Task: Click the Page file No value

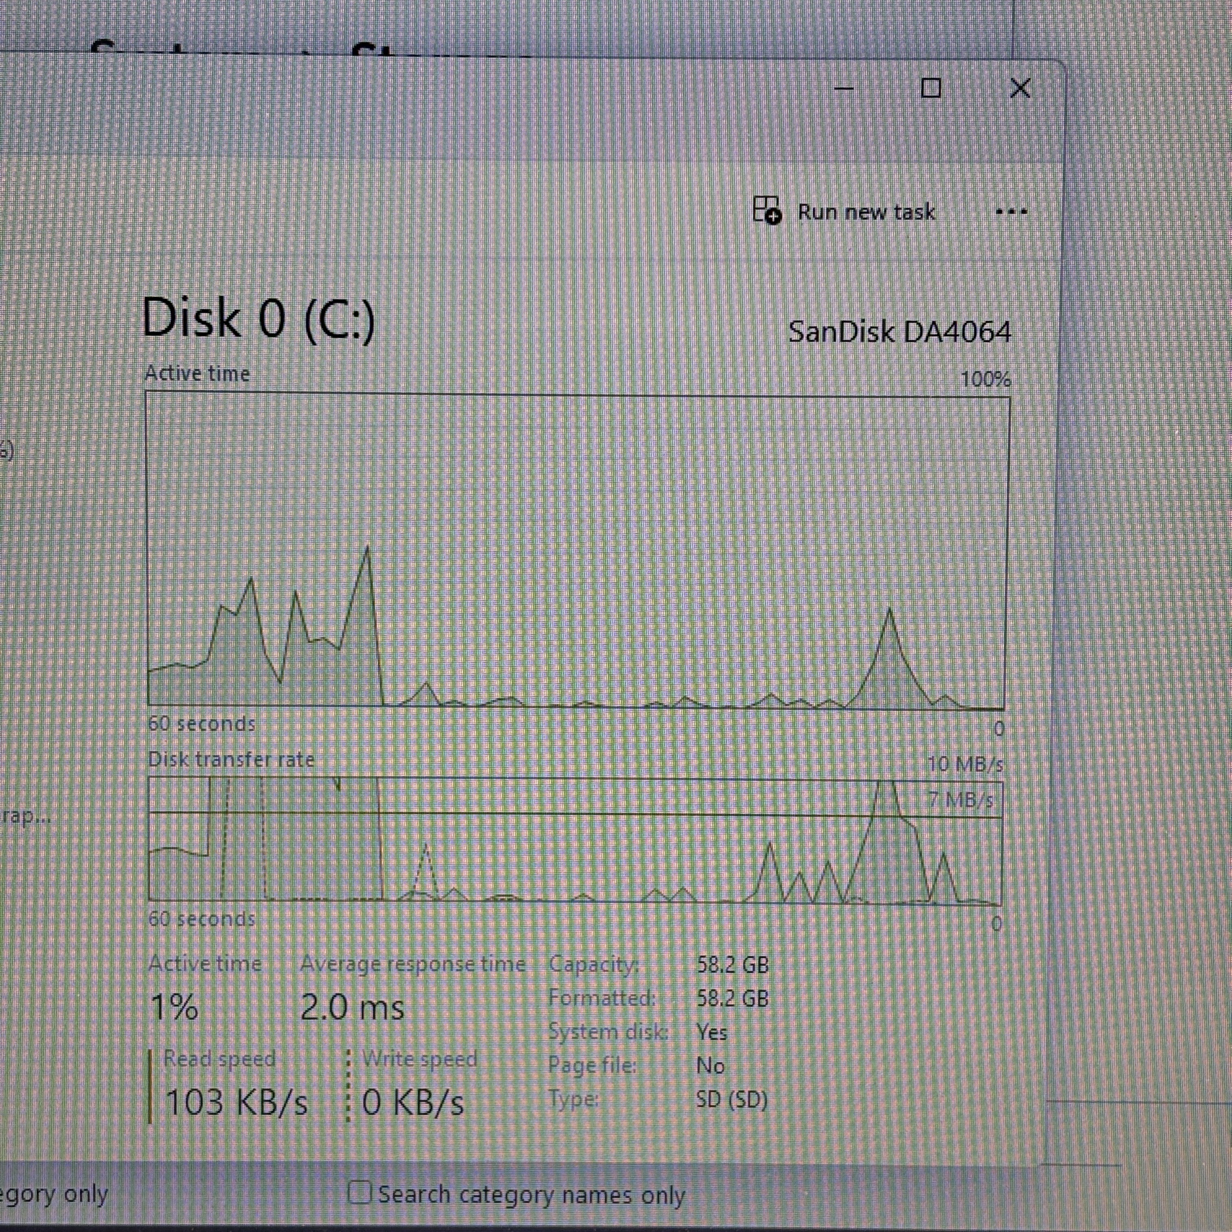Action: (x=711, y=1065)
